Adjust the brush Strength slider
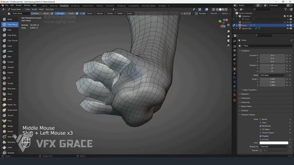 [65, 13]
